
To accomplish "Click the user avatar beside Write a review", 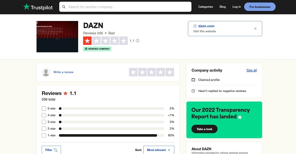I will [46, 72].
